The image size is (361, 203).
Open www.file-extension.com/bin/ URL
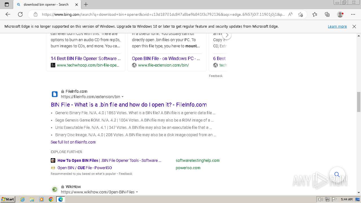[x=164, y=65]
